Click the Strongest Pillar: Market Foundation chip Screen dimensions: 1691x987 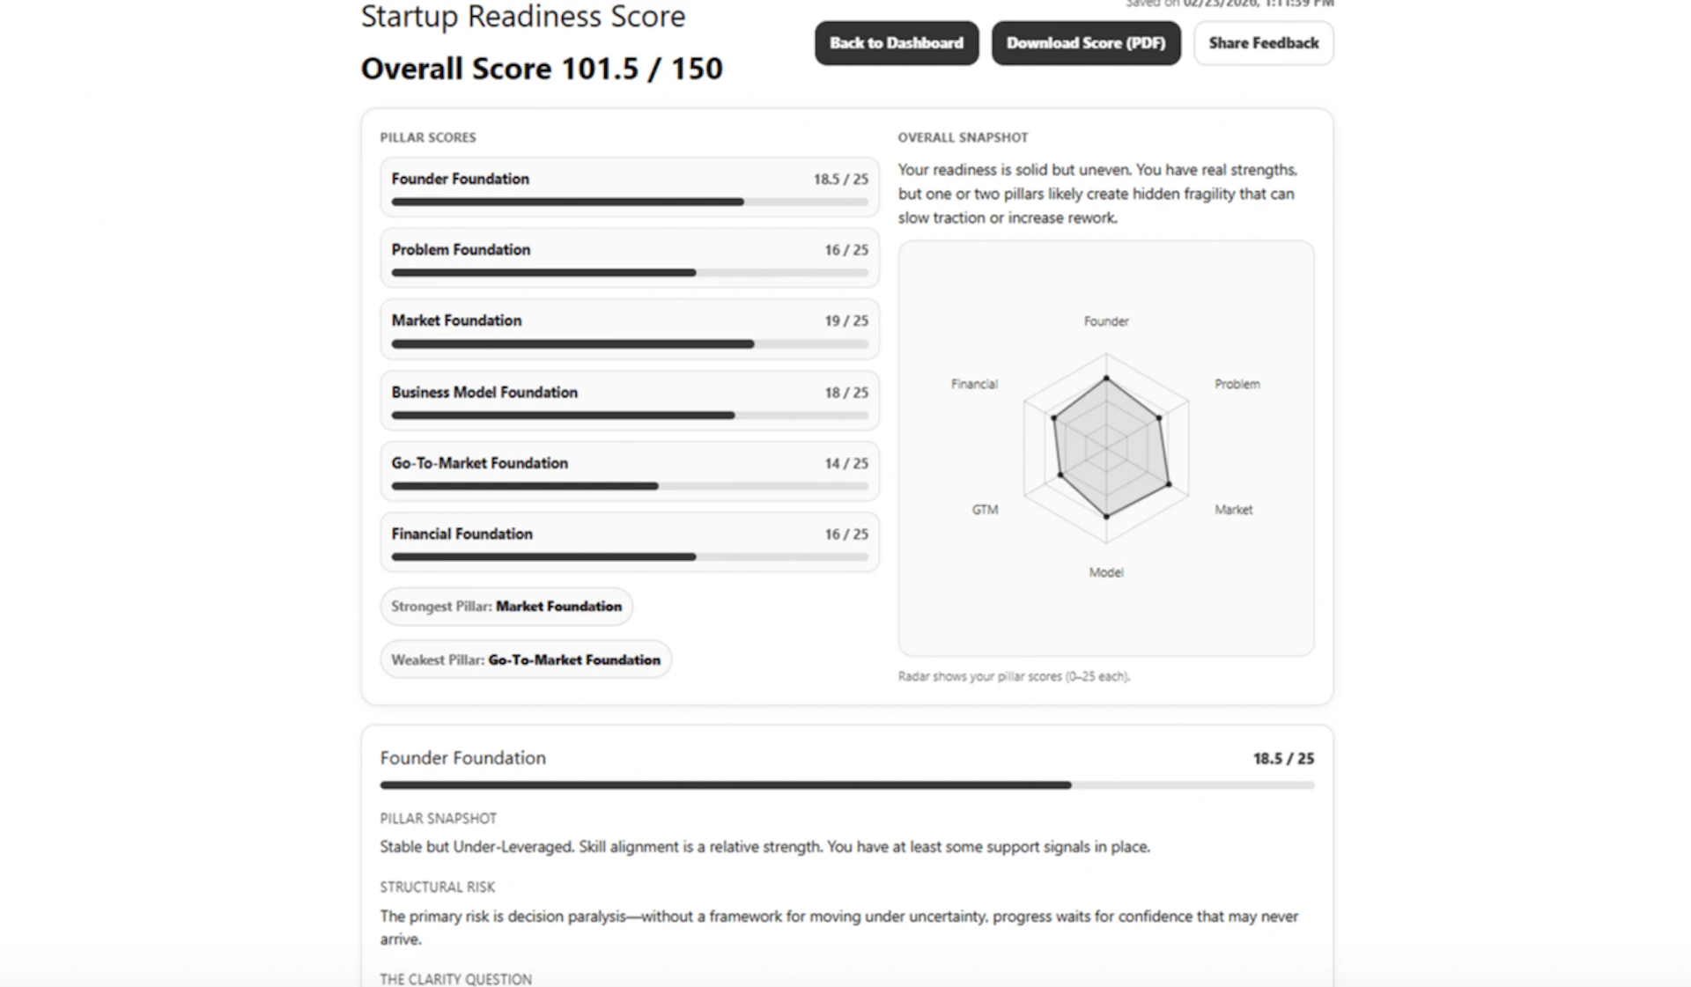(506, 607)
